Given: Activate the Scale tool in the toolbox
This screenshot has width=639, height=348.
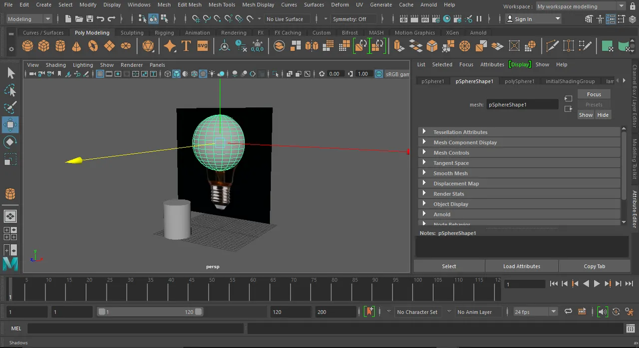Looking at the screenshot, I should [x=10, y=159].
